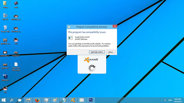Click the 'Avast! Antivirus 9.0' text
The image size is (184, 103).
point(82,37)
